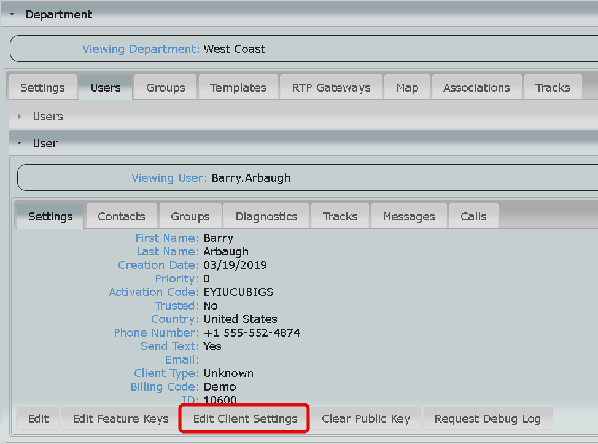Viewport: 598px width, 444px height.
Task: Select the Templates tab
Action: pos(238,88)
